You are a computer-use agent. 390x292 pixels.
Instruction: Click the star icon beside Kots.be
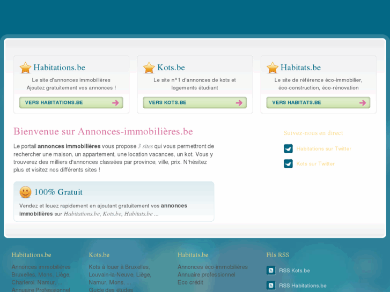(149, 68)
